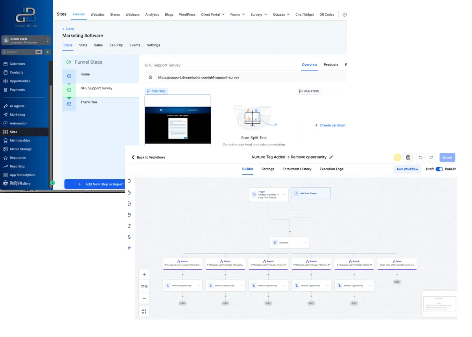Open the Products tab for the step
This screenshot has width=472, height=337.
(331, 64)
